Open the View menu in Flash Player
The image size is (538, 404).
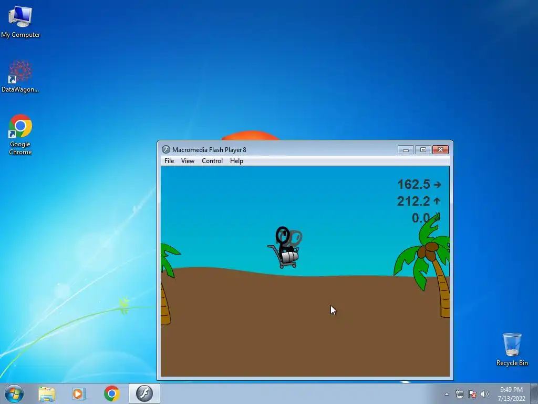coord(188,161)
